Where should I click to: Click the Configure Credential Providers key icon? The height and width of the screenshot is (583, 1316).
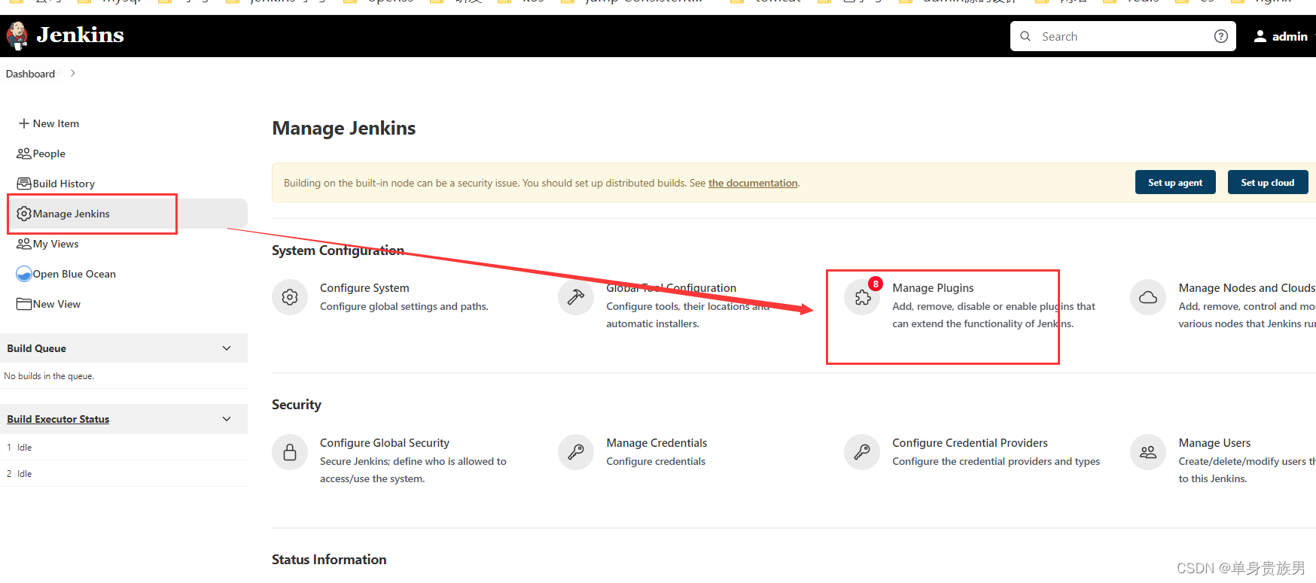(x=862, y=452)
